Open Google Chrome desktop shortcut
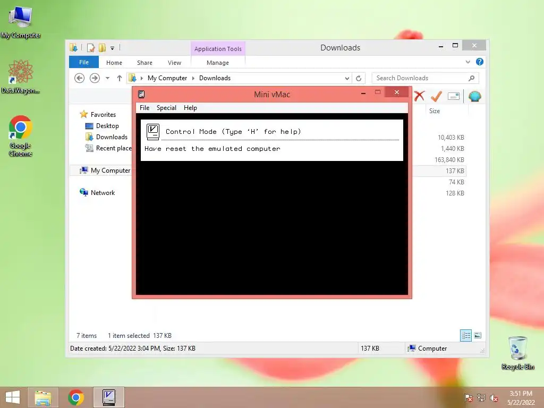The height and width of the screenshot is (408, 544). tap(21, 136)
